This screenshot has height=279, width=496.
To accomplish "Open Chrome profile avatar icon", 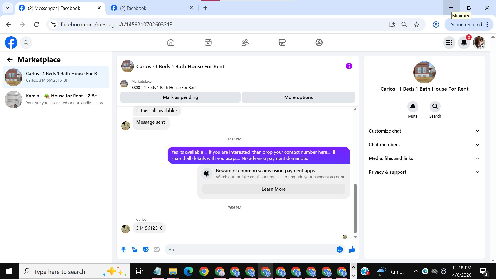I will (x=436, y=25).
